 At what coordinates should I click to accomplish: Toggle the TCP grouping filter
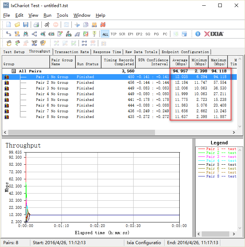(x=114, y=34)
